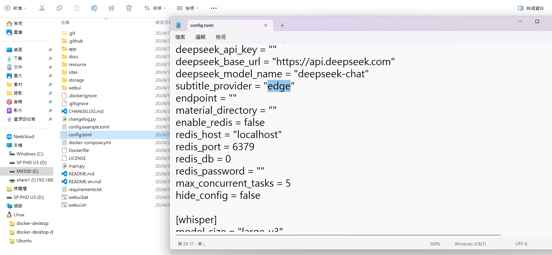552x255 pixels.
Task: Select docker-compose.yml file
Action: pos(86,142)
